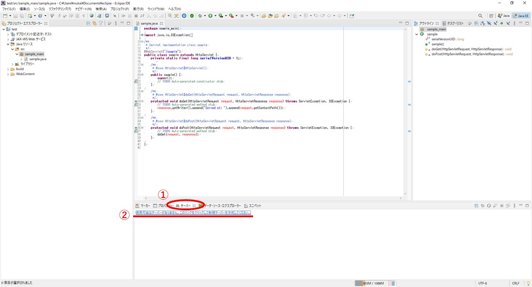532x287 pixels.
Task: Collapse the sample class in Outline
Action: click(416, 34)
